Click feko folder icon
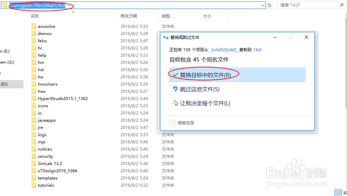 pos(34,41)
